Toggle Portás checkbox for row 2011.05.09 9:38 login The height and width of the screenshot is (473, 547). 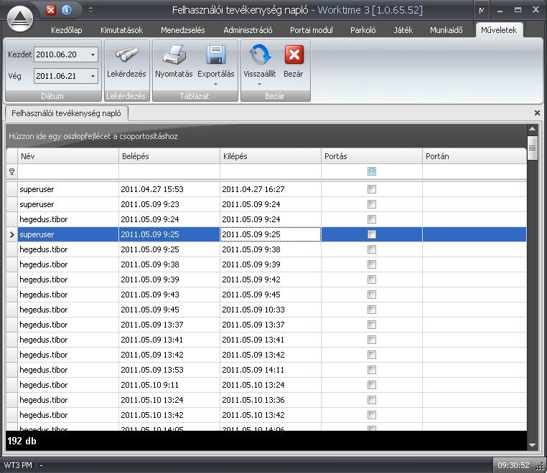(x=372, y=264)
